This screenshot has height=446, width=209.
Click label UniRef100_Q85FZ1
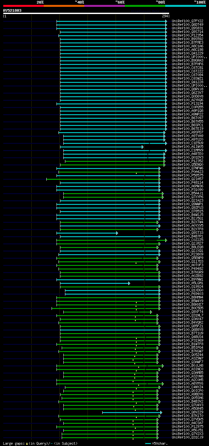187,326
